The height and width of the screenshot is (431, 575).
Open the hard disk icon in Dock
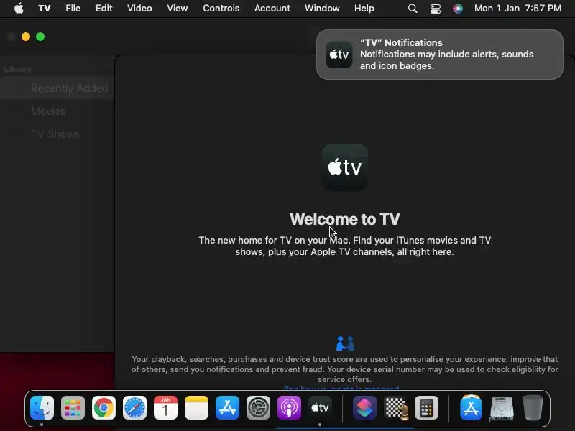(502, 407)
